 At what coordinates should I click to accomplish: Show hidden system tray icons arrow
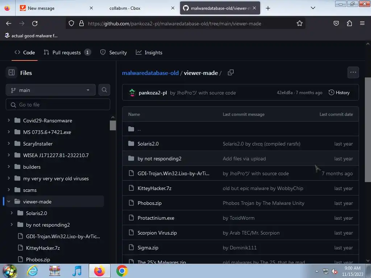click(317, 271)
